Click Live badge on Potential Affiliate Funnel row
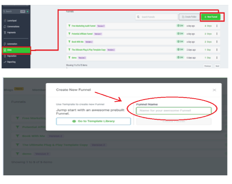The width and height of the screenshot is (232, 184). coord(180,34)
